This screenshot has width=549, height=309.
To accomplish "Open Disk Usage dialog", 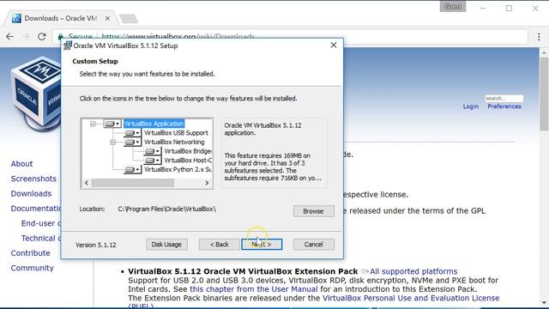I will pos(166,245).
